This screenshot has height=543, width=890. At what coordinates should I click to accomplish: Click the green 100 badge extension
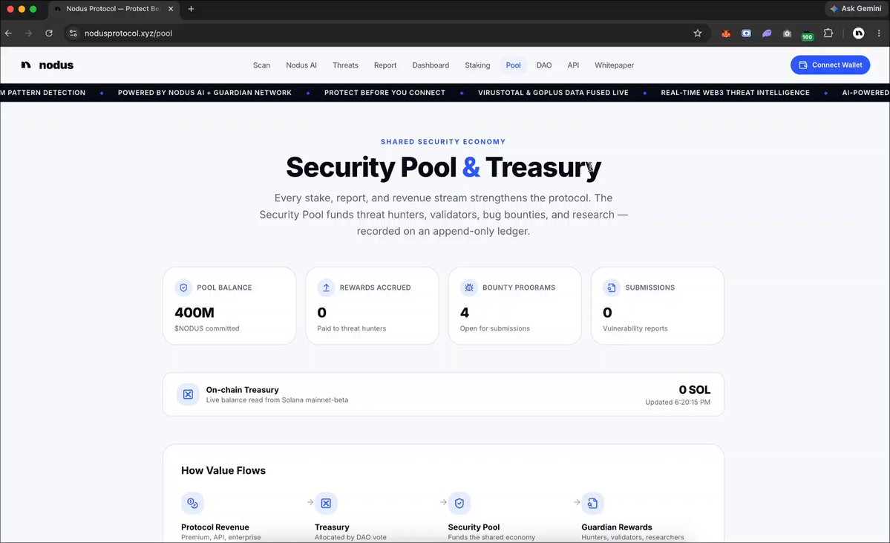click(807, 35)
